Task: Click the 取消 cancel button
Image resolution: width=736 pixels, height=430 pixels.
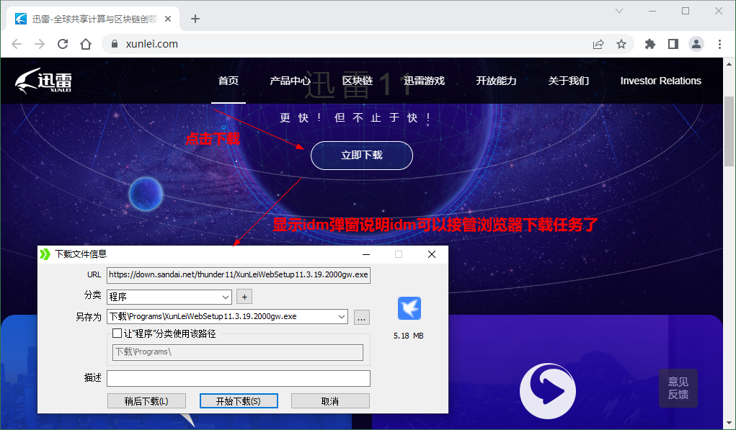Action: pos(330,401)
